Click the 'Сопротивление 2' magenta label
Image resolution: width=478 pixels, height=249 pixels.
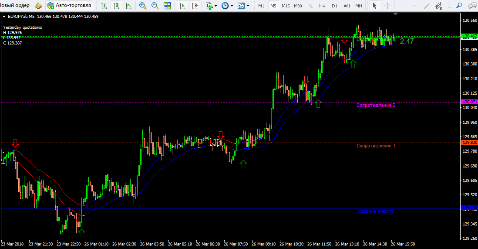click(376, 105)
